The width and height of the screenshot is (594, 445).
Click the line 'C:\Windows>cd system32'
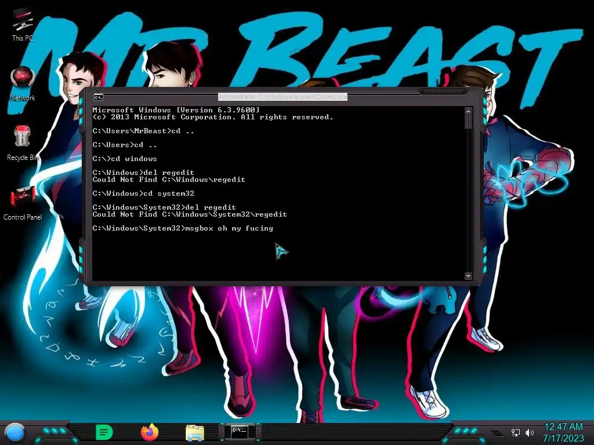[x=143, y=194]
